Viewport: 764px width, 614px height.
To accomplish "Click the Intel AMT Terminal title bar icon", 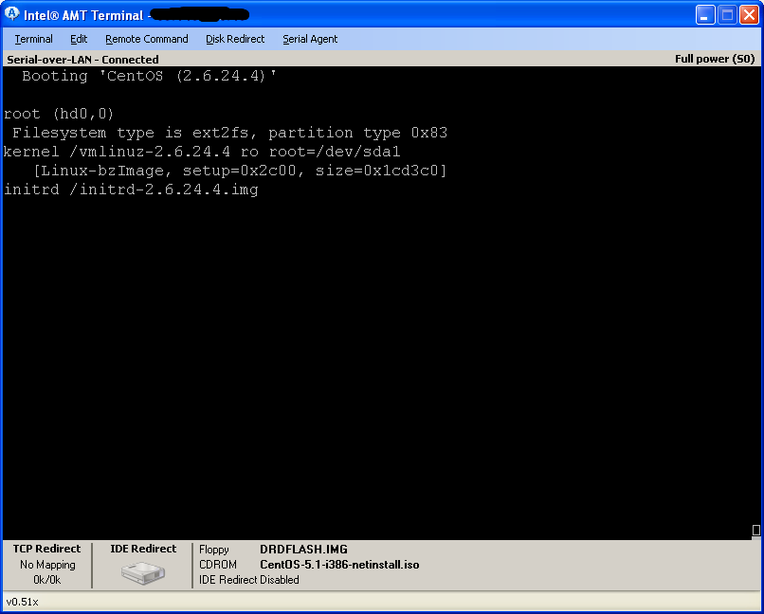I will click(x=11, y=14).
